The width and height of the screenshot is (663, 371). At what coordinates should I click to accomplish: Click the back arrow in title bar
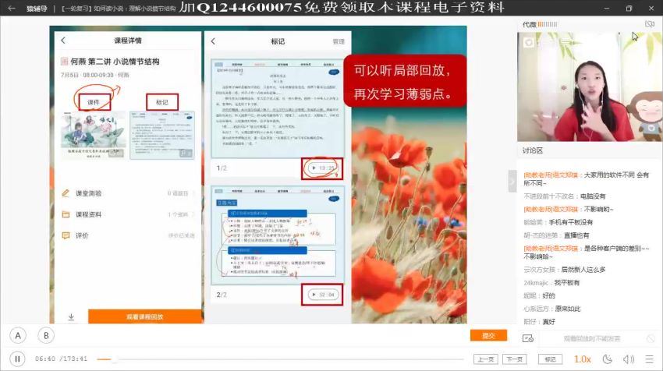[x=12, y=8]
